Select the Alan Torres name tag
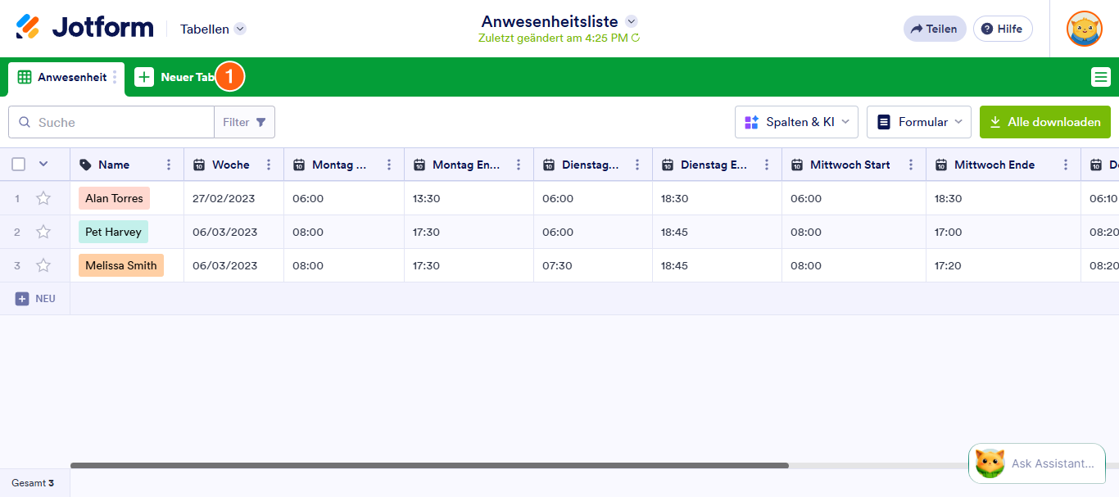 [x=114, y=198]
